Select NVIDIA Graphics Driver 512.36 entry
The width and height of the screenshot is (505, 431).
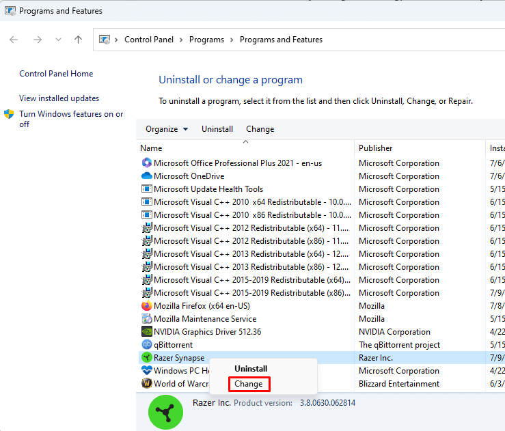pyautogui.click(x=208, y=332)
